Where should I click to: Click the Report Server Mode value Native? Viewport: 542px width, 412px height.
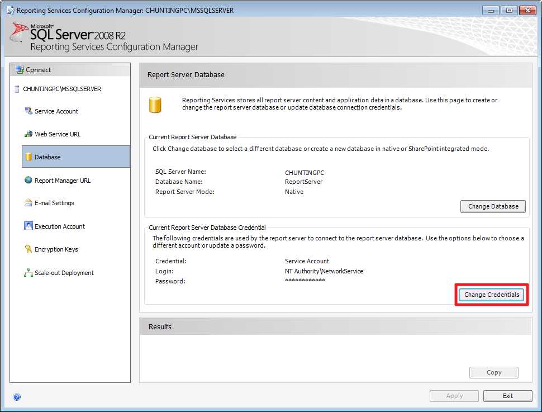pyautogui.click(x=294, y=192)
